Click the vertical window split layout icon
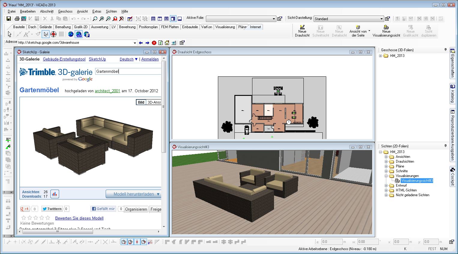 160,19
